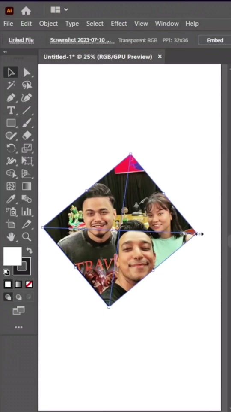The image size is (231, 412).
Task: Open the Arrange Documents dropdown
Action: (59, 10)
